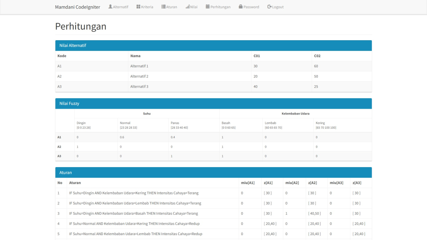Screen dimensions: 427x240
Task: Click the grid icon next to Kriteria
Action: click(x=138, y=7)
